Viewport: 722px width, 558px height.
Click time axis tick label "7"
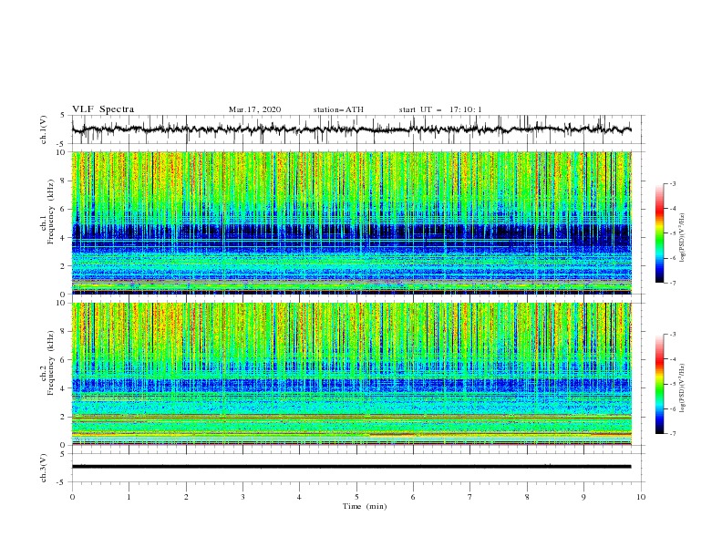coord(470,497)
